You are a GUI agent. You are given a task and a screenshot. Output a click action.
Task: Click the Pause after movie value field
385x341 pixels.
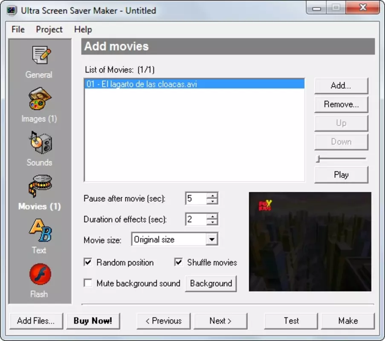[x=196, y=198]
